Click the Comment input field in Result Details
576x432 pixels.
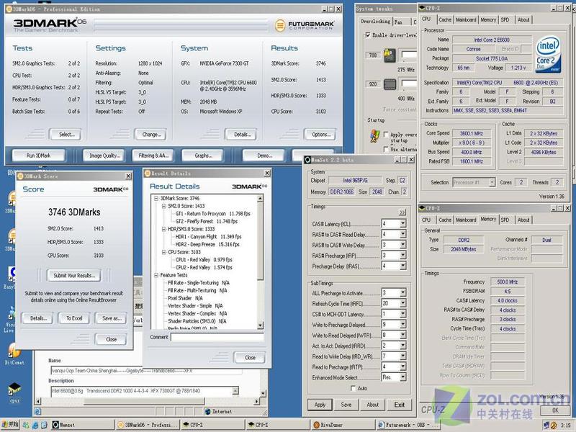(x=217, y=337)
